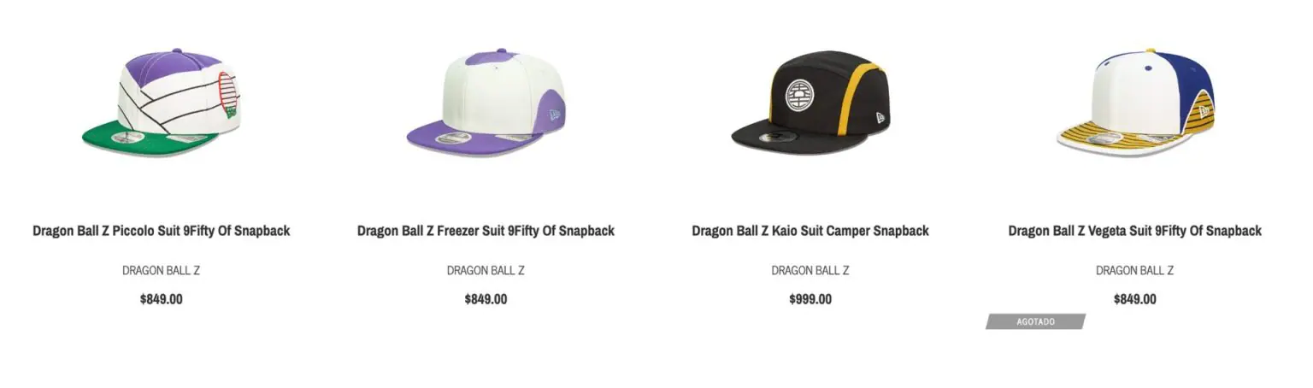Open Dragon Ball Z Piccolo Suit 9Fifty title
1313x388 pixels.
click(161, 231)
